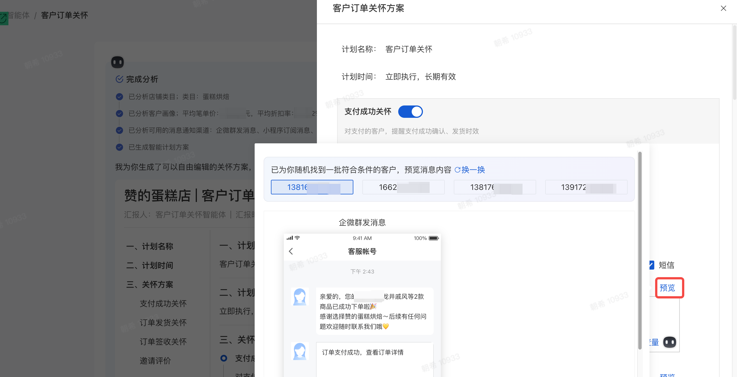The width and height of the screenshot is (737, 377).
Task: Jump to 三、关怀方案 outline section
Action: (150, 284)
